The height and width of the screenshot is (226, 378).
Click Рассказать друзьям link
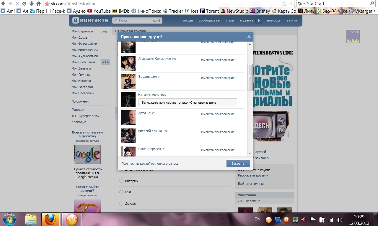[x=253, y=175]
